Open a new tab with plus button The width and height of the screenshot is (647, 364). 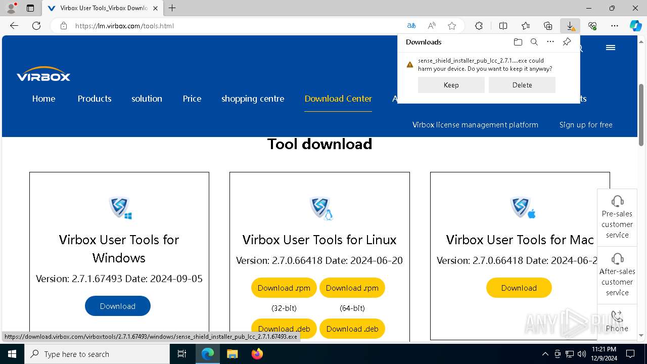point(172,8)
